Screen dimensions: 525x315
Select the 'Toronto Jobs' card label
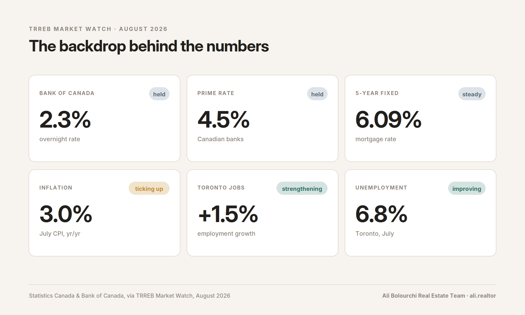tap(221, 188)
